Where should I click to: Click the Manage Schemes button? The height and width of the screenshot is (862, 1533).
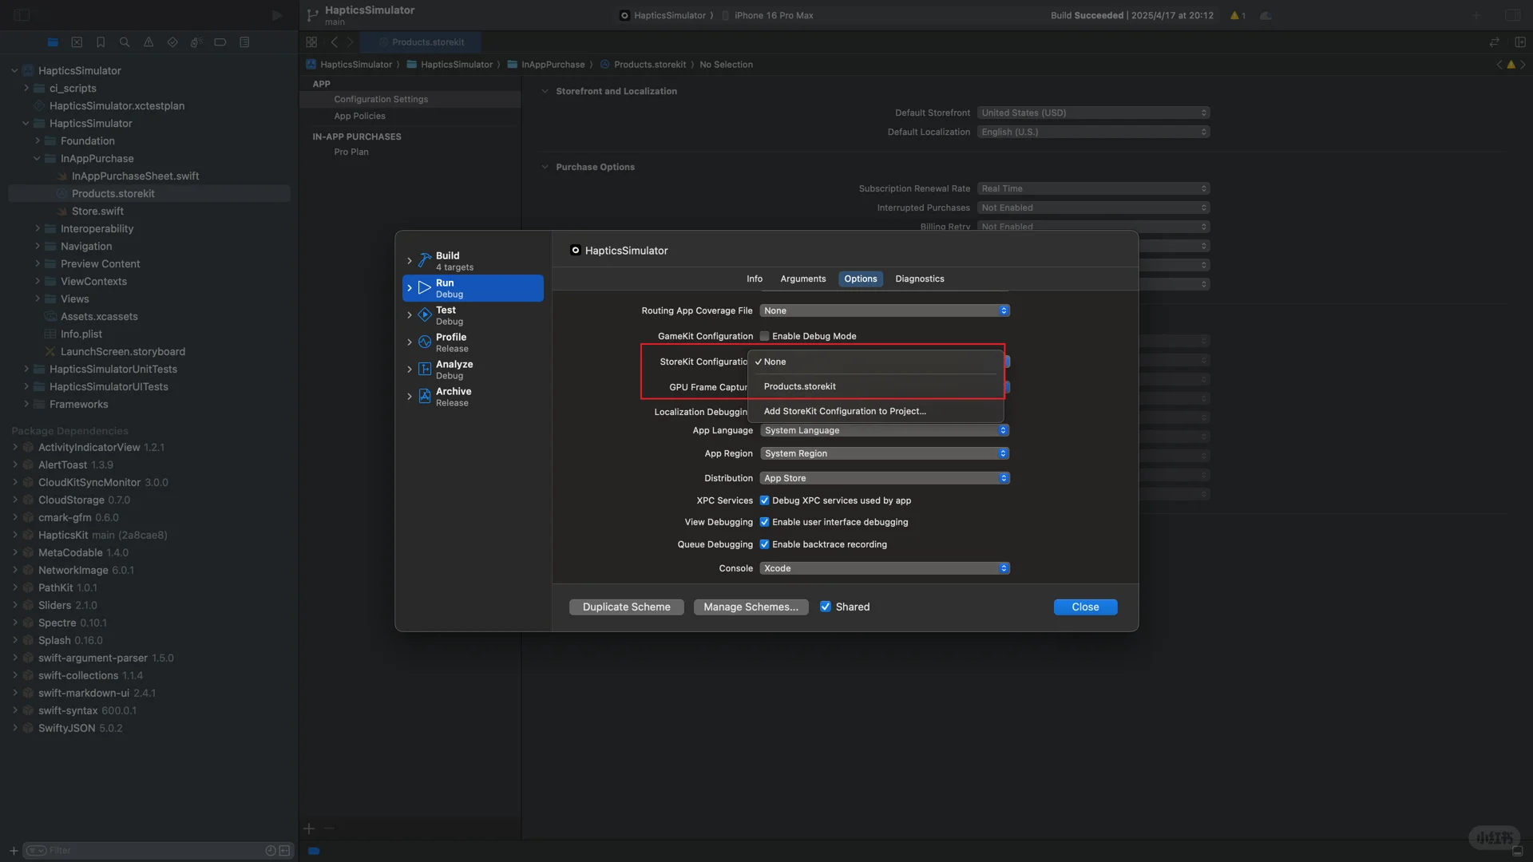751,607
